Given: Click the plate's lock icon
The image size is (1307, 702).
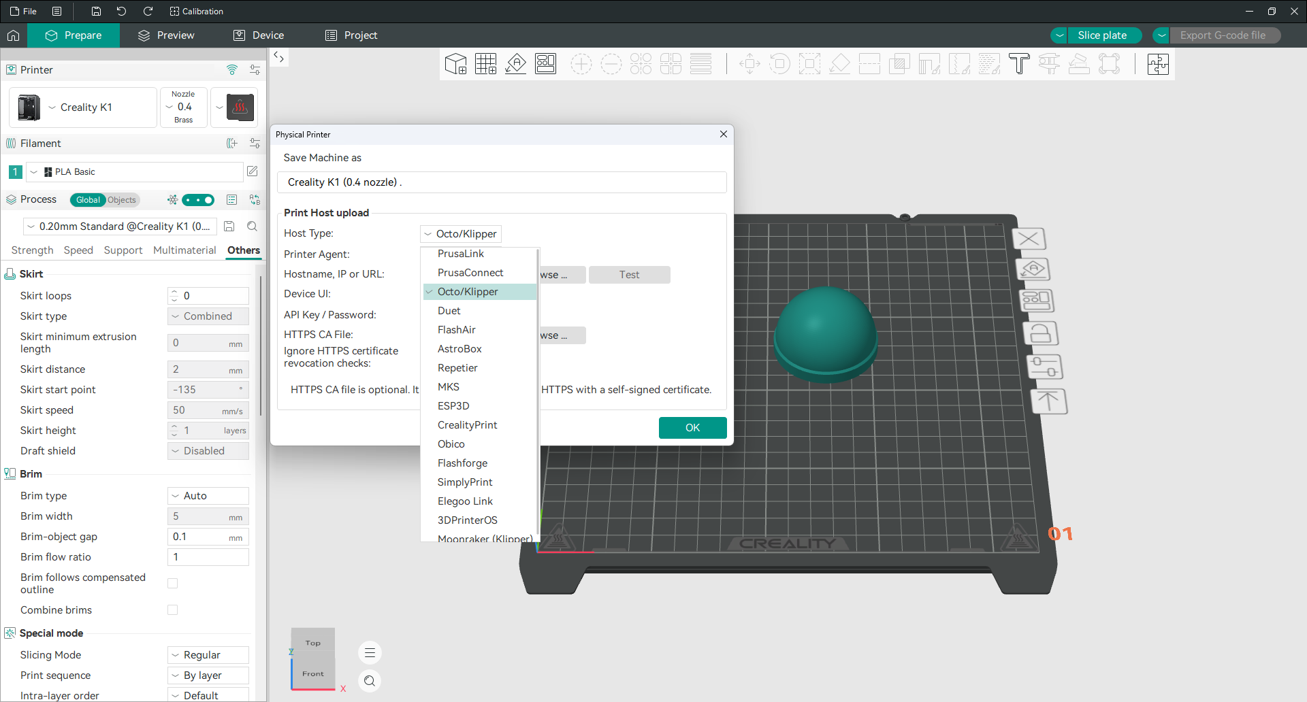Looking at the screenshot, I should (x=1040, y=333).
